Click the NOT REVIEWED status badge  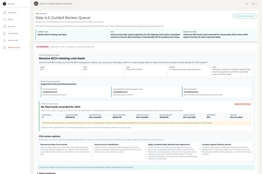[x=43, y=47]
